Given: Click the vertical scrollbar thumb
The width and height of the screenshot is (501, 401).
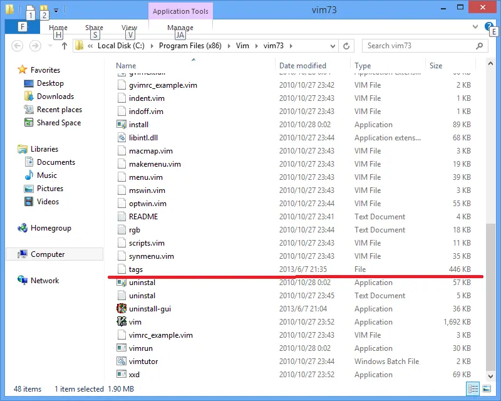Looking at the screenshot, I should coord(490,297).
